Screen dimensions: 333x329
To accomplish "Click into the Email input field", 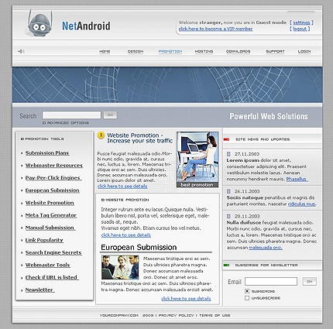I will click(x=271, y=282).
